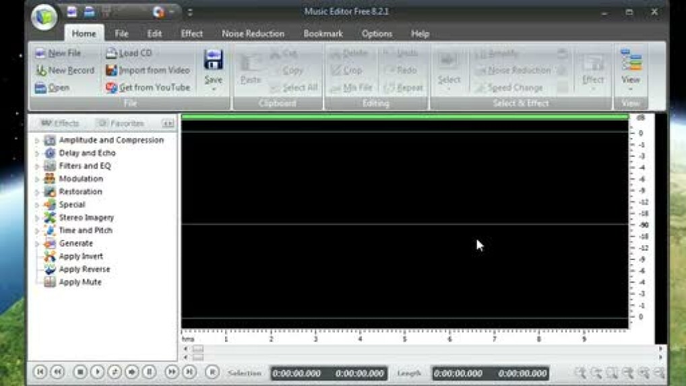This screenshot has height=386, width=686.
Task: Expand the Amplitude and Compression category
Action: 37,141
